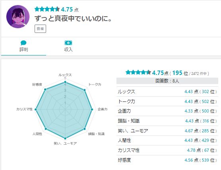Image resolution: width=221 pixels, height=170 pixels.
Task: Click the channel title ずっと真夜中でいいのに。
Action: tap(73, 18)
